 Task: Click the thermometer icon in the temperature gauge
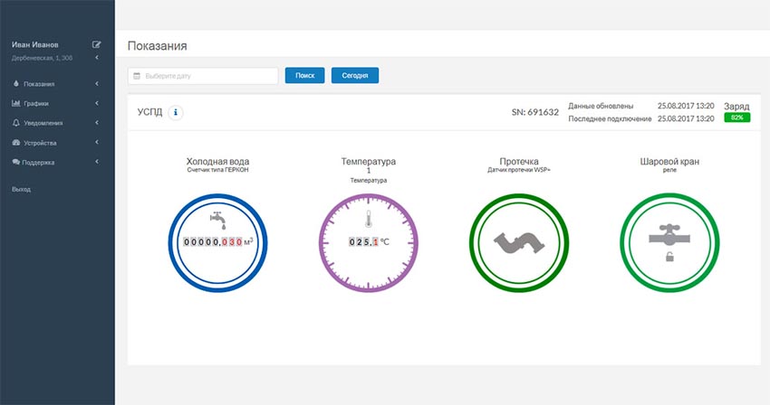(369, 219)
